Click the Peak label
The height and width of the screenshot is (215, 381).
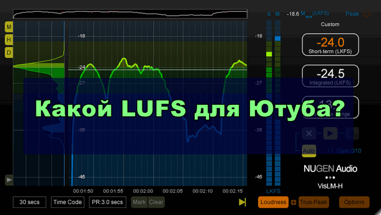pos(352,14)
